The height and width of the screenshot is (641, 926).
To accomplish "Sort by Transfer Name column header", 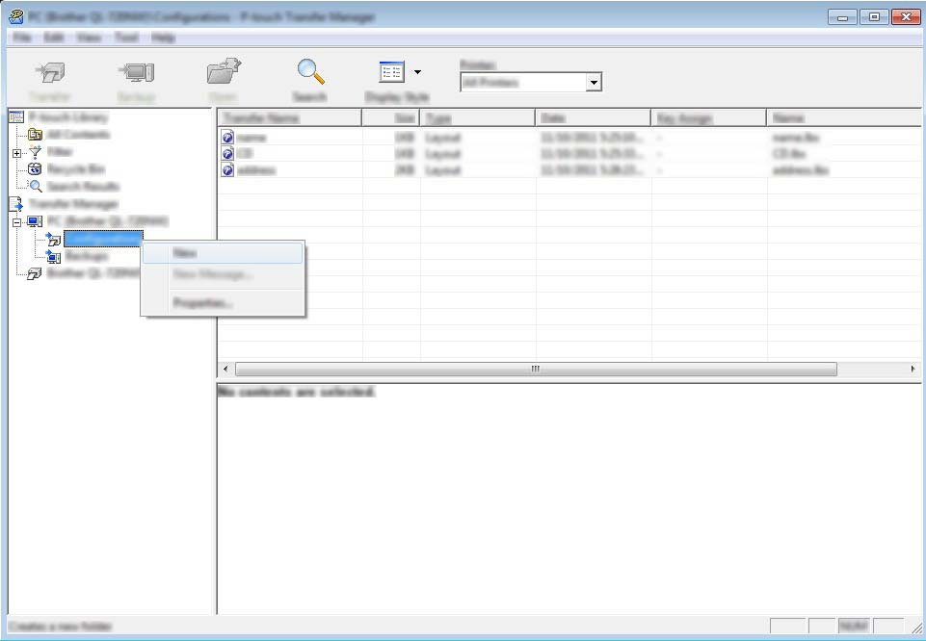I will (290, 118).
